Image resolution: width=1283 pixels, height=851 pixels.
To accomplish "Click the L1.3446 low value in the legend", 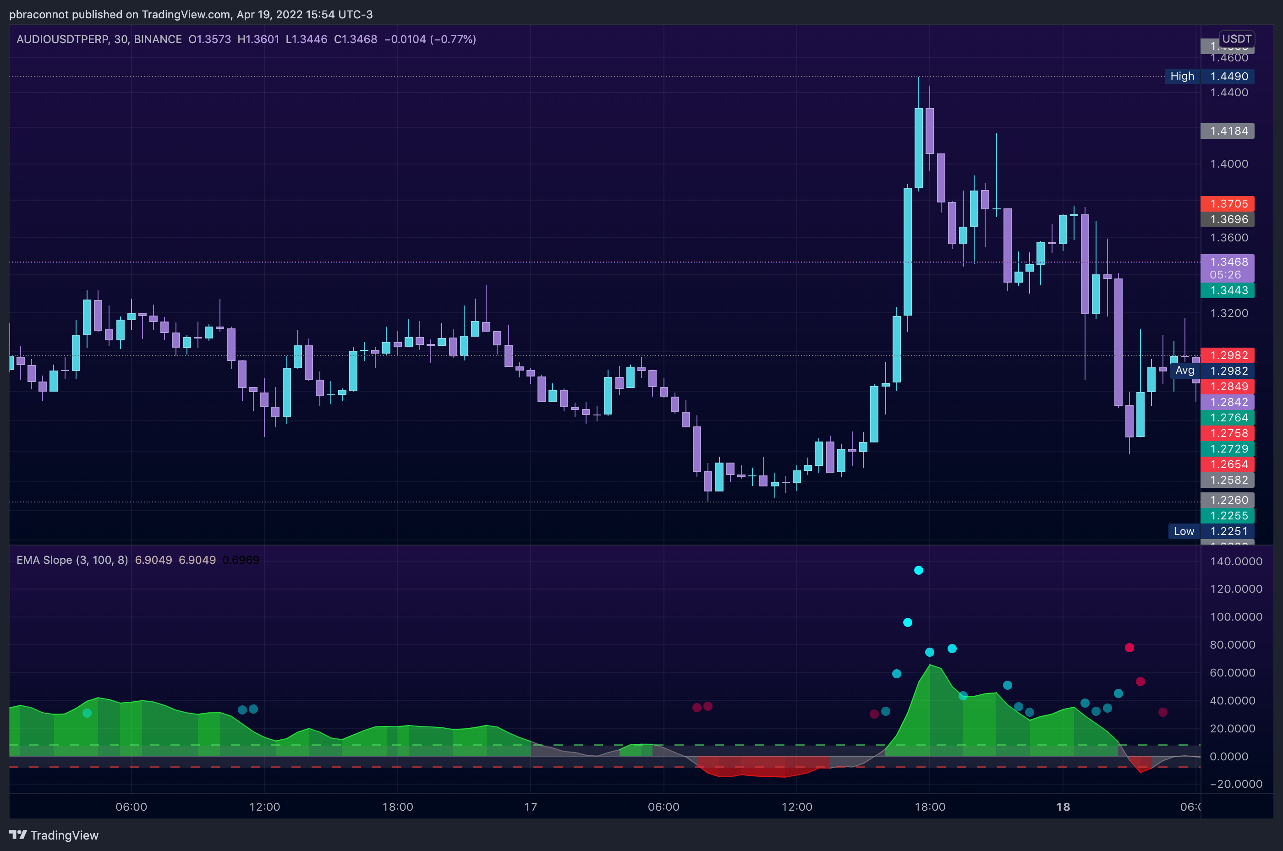I will coord(306,39).
